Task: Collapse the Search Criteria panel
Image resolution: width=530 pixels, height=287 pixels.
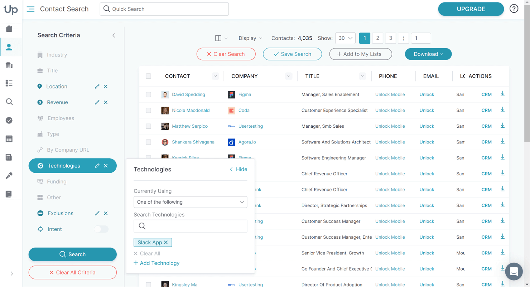Action: 114,35
